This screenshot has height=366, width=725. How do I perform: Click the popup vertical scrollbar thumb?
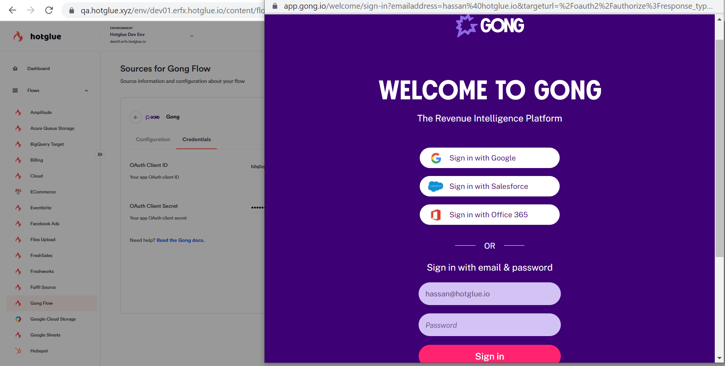(x=719, y=148)
